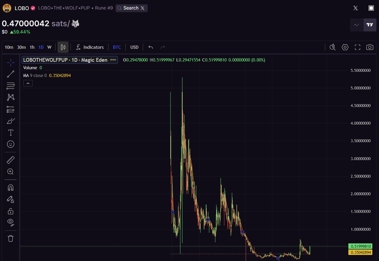Click the Search button on X
Screen dimensions: 379x261
131,8
